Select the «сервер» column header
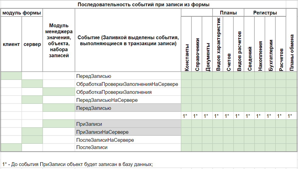Image resolution: width=298 pixels, height=169 pixels. click(32, 44)
